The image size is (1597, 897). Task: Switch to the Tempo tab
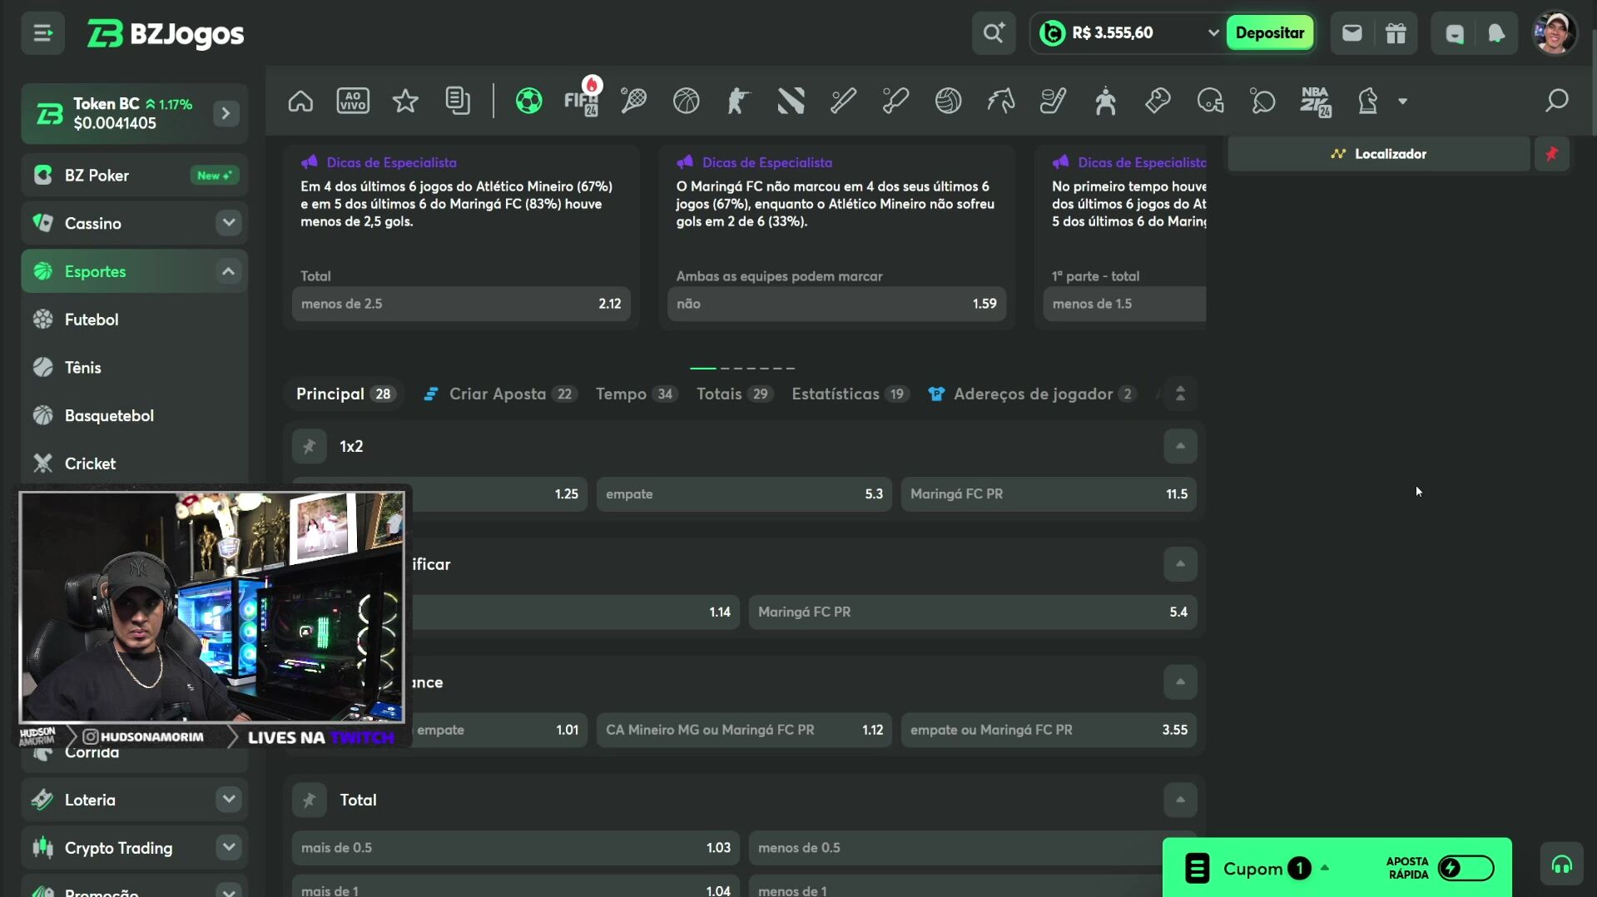click(636, 394)
